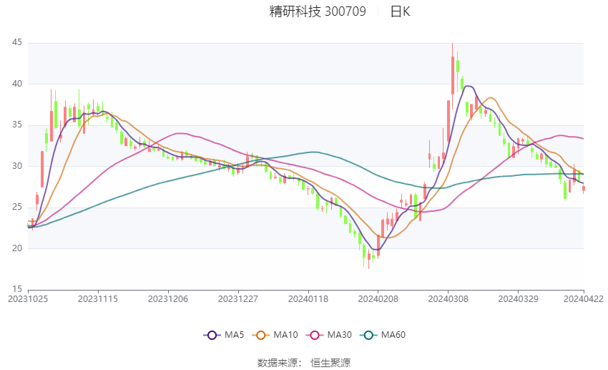Toggle the MA10 legend series

coord(275,335)
